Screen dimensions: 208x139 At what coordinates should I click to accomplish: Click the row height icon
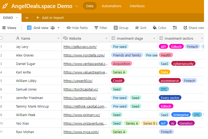click(175, 28)
